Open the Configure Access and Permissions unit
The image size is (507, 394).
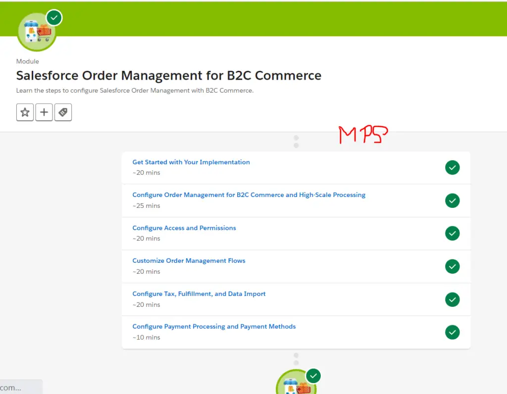point(184,228)
